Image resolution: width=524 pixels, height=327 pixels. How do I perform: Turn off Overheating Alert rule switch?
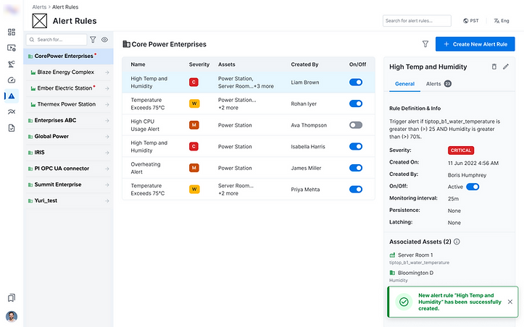point(355,168)
